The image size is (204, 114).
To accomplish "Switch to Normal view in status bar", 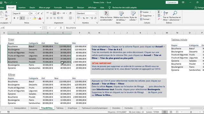I will (x=164, y=112).
